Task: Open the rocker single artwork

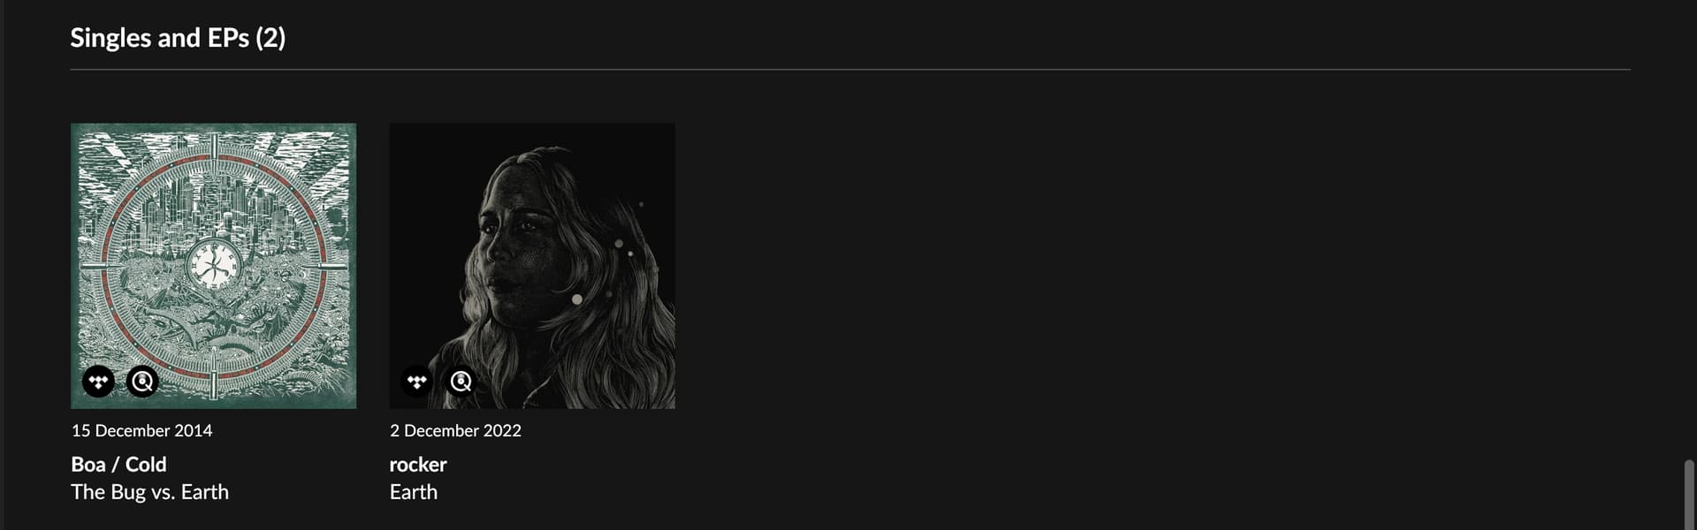Action: tap(532, 266)
